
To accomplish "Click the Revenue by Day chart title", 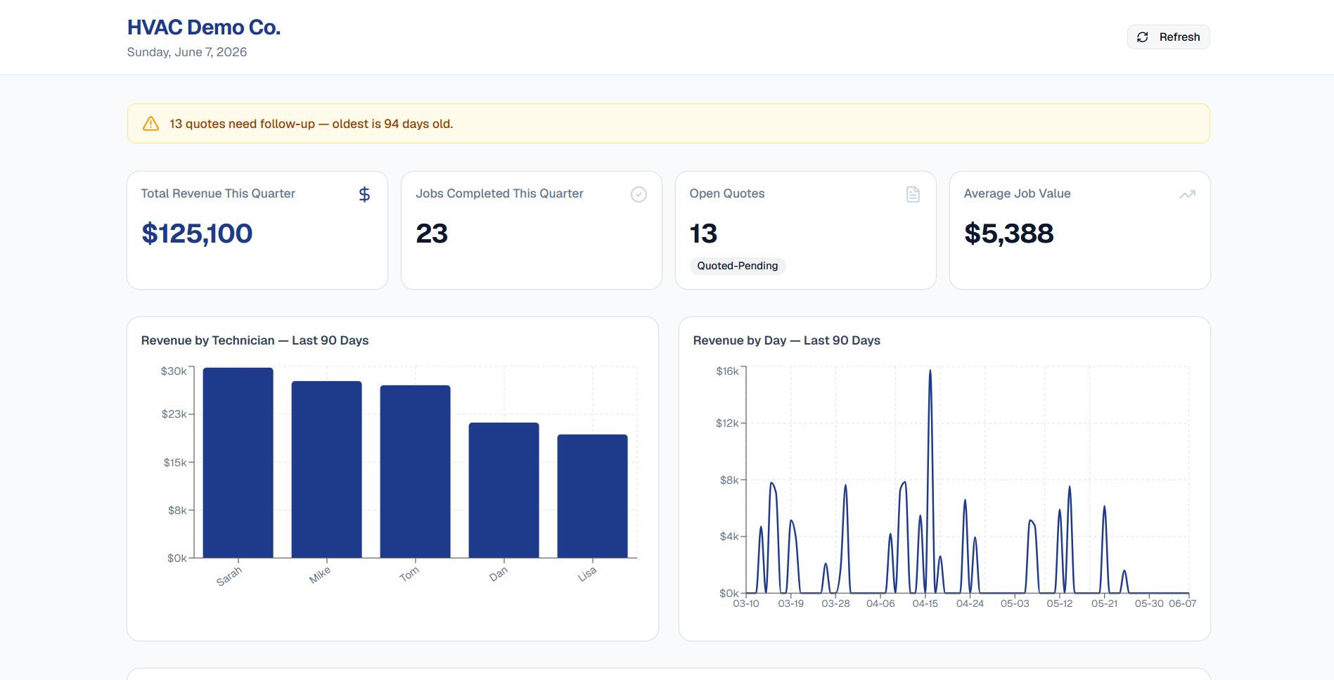I will (787, 340).
